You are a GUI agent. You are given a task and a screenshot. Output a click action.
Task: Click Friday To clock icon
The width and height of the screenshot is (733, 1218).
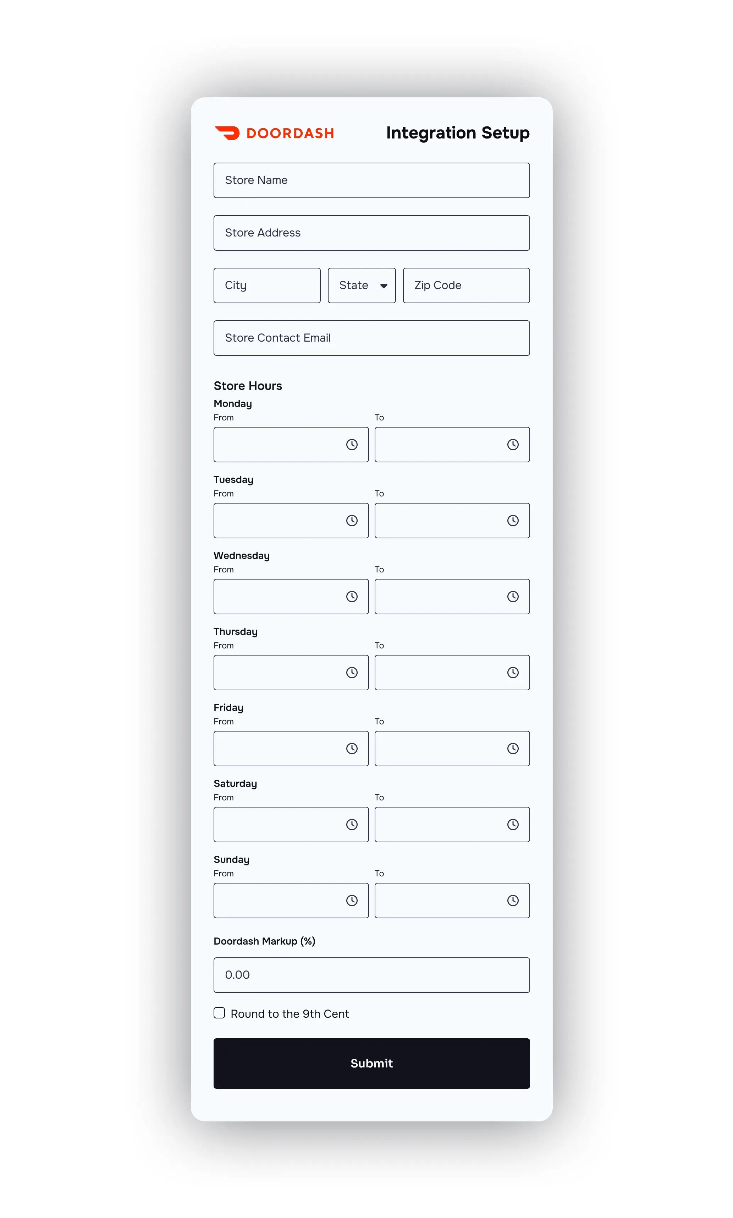(x=513, y=749)
